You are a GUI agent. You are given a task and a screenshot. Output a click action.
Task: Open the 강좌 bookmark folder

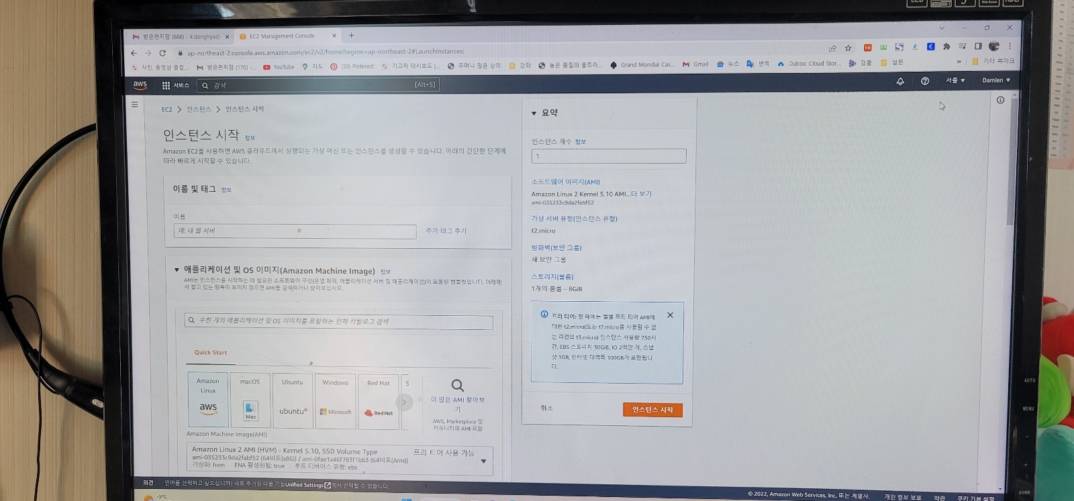point(520,66)
